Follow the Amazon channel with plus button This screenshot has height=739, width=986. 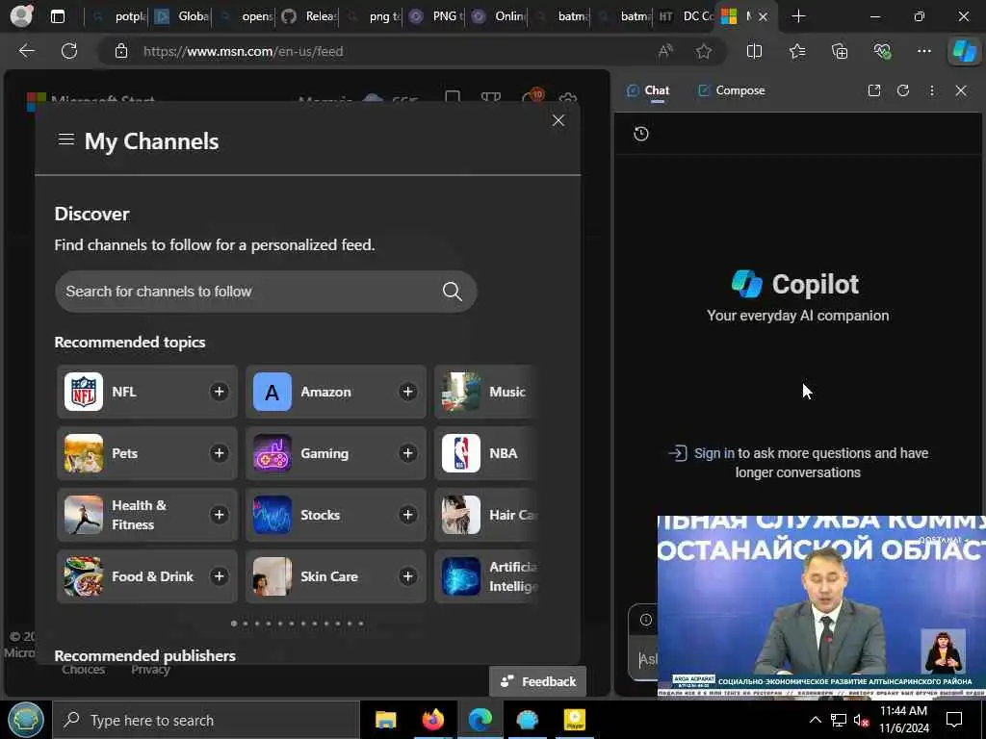407,393
